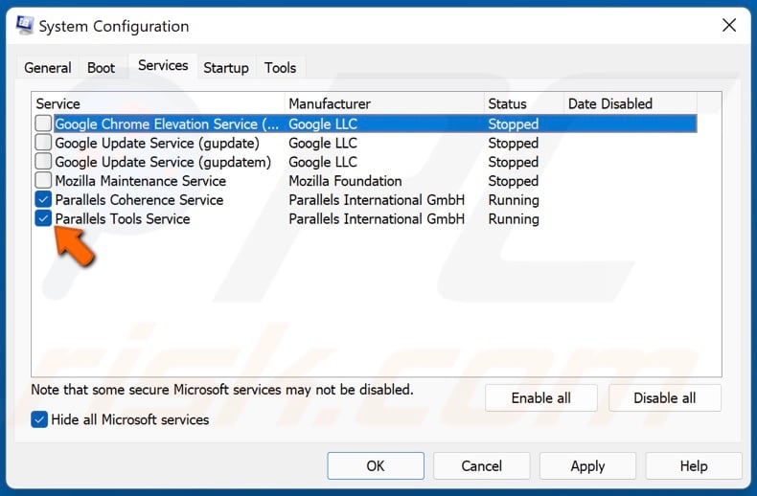This screenshot has height=496, width=757.
Task: Uncheck Parallels Coherence Service checkbox
Action: pos(43,199)
